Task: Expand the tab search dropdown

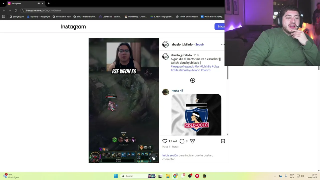Action: point(3,3)
